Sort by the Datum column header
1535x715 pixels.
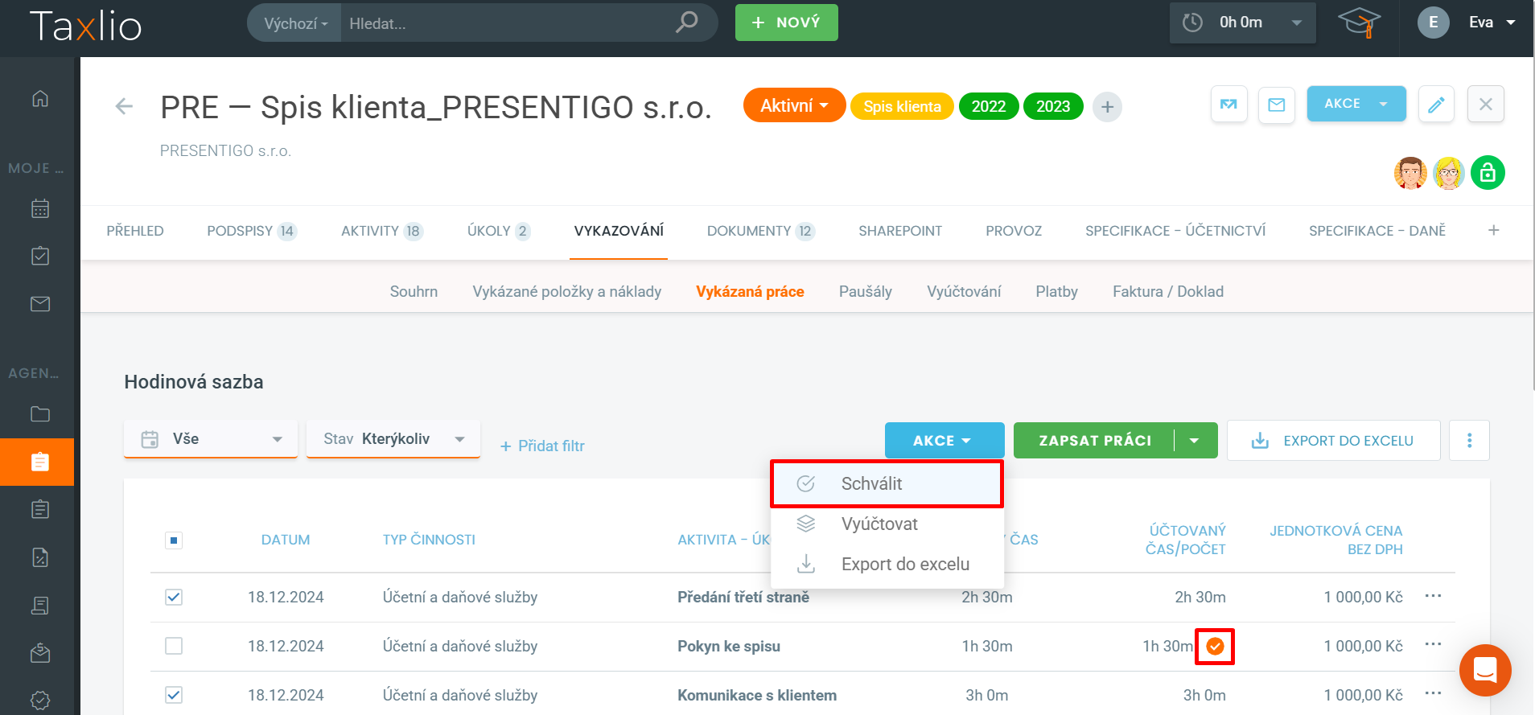[286, 540]
